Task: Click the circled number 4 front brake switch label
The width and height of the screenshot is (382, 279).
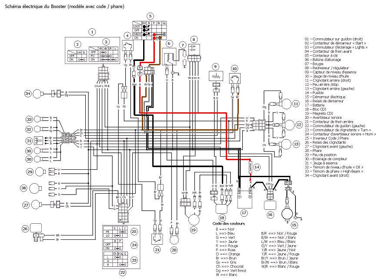Action: click(127, 36)
